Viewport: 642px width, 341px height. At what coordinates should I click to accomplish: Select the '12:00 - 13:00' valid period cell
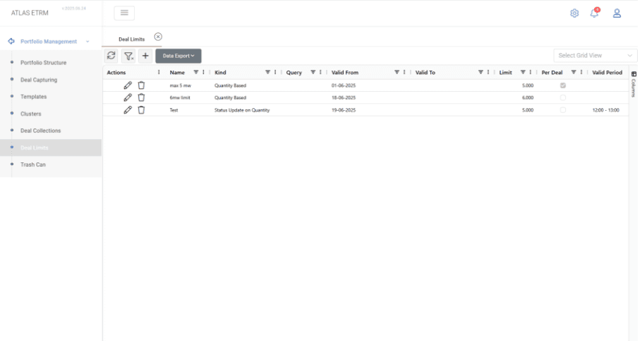[x=605, y=110]
